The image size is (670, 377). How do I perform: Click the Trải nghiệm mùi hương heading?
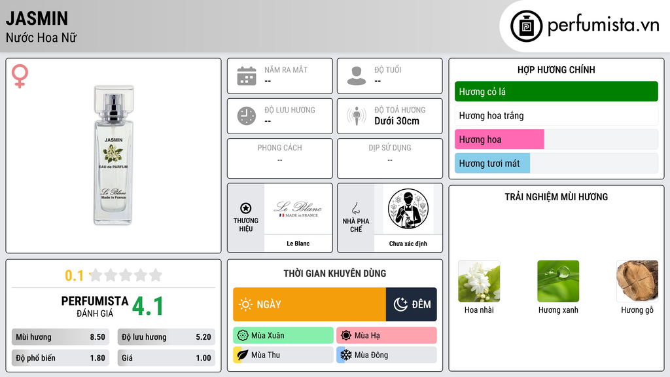click(556, 197)
